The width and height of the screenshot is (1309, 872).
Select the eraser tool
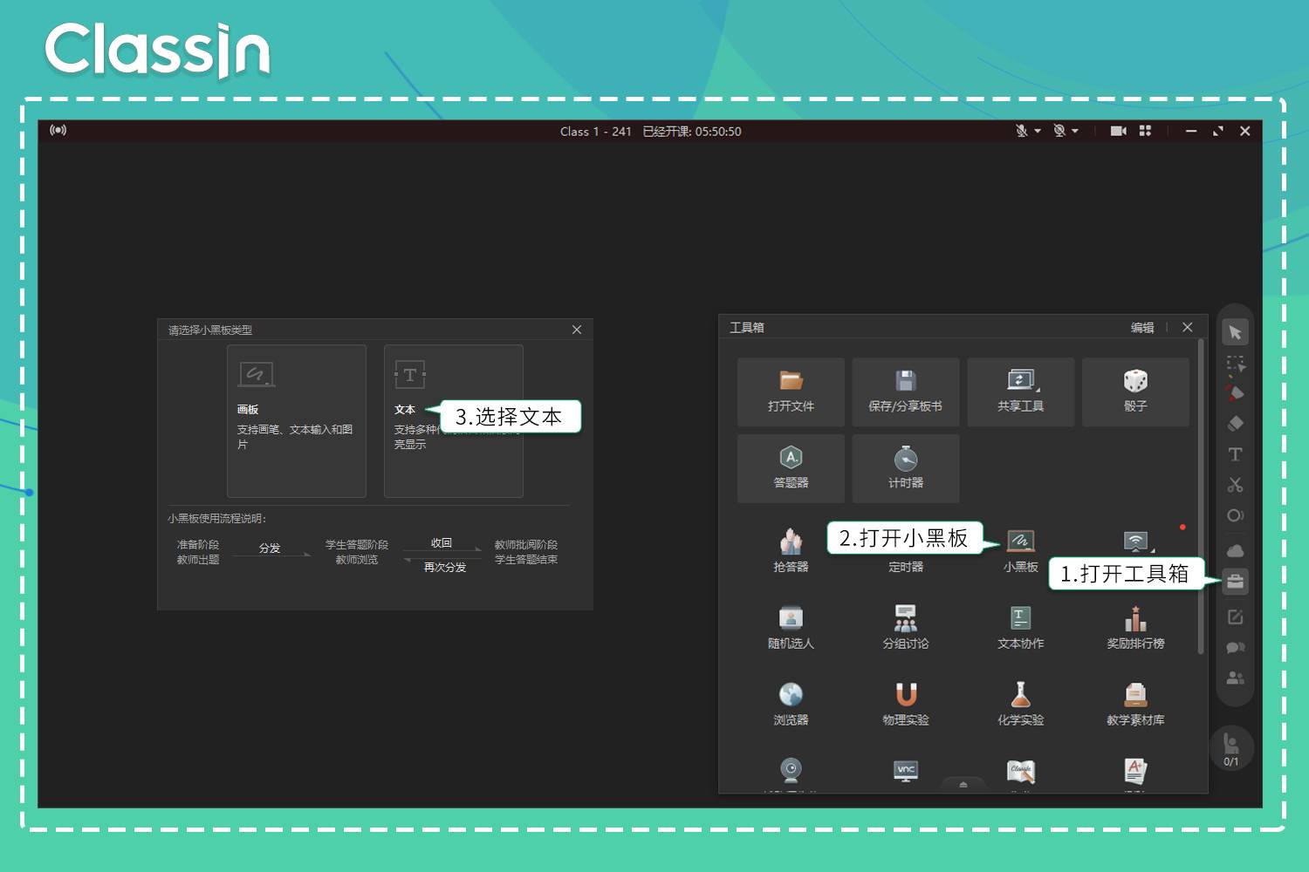1235,424
